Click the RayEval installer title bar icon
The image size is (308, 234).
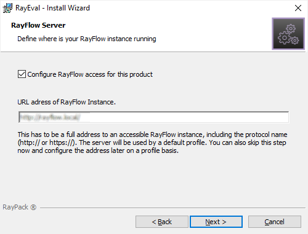[7, 8]
